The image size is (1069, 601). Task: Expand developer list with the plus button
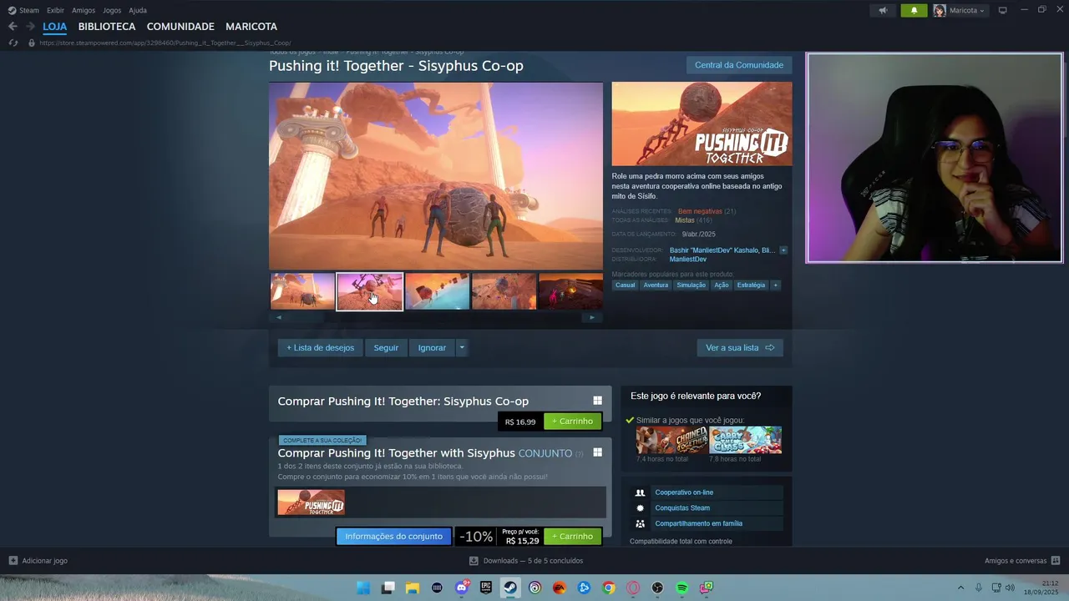(783, 250)
